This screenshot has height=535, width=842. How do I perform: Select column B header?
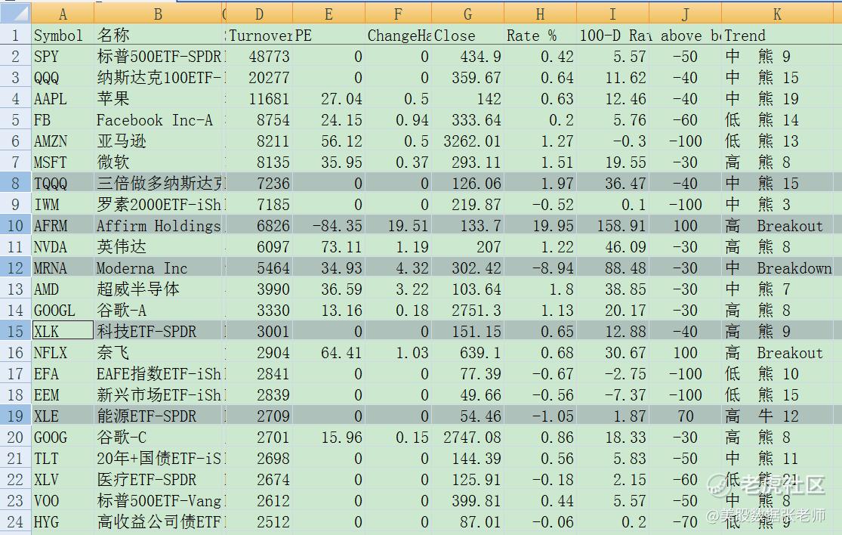pyautogui.click(x=158, y=14)
